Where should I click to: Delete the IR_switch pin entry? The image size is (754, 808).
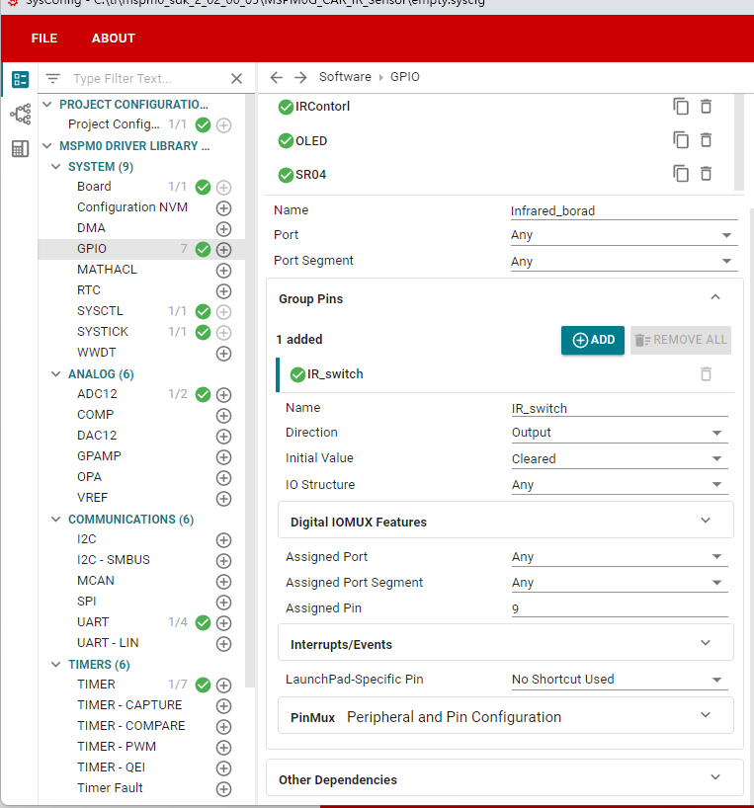tap(706, 373)
